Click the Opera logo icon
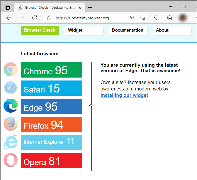 tap(11, 160)
